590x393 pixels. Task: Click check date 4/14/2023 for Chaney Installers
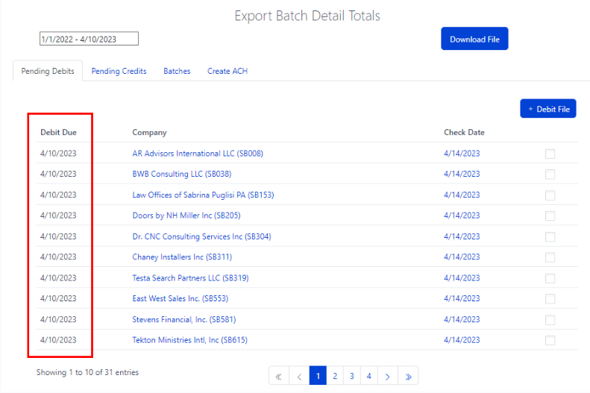click(x=462, y=257)
